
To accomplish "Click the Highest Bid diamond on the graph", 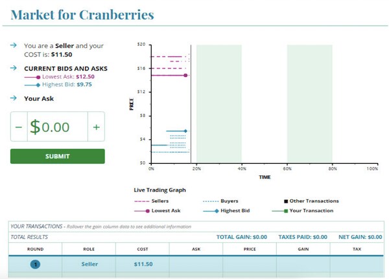I will coord(185,131).
